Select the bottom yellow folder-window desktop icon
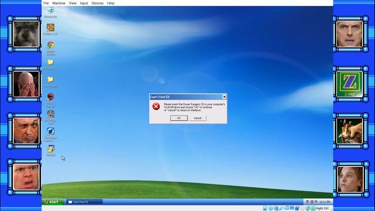375x211 pixels. pos(50,149)
